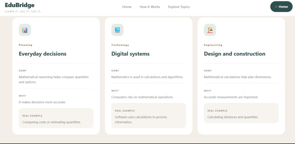The width and height of the screenshot is (295, 144).
Task: Click 'Calculating distances and quantities.' example
Action: point(233,117)
